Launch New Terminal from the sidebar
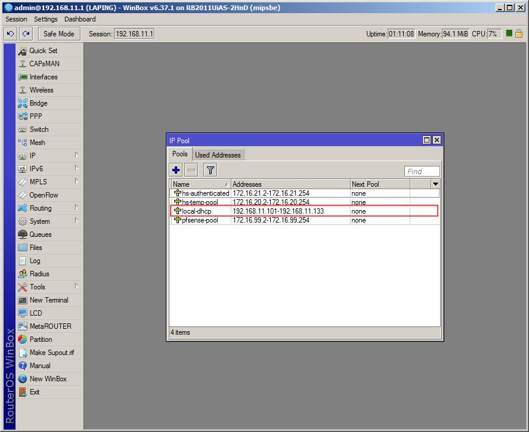This screenshot has height=432, width=529. coord(48,300)
